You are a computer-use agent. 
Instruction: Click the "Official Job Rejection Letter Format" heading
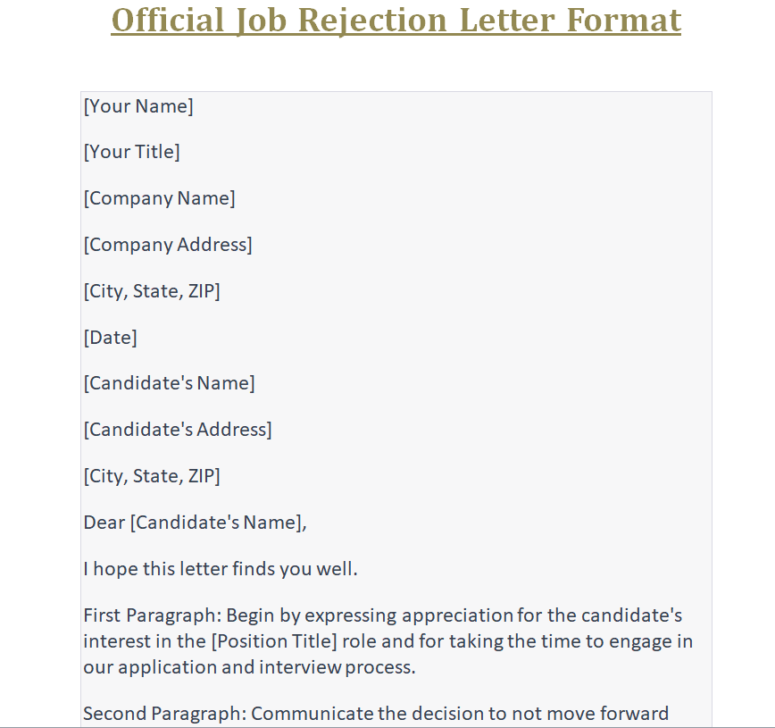click(396, 21)
